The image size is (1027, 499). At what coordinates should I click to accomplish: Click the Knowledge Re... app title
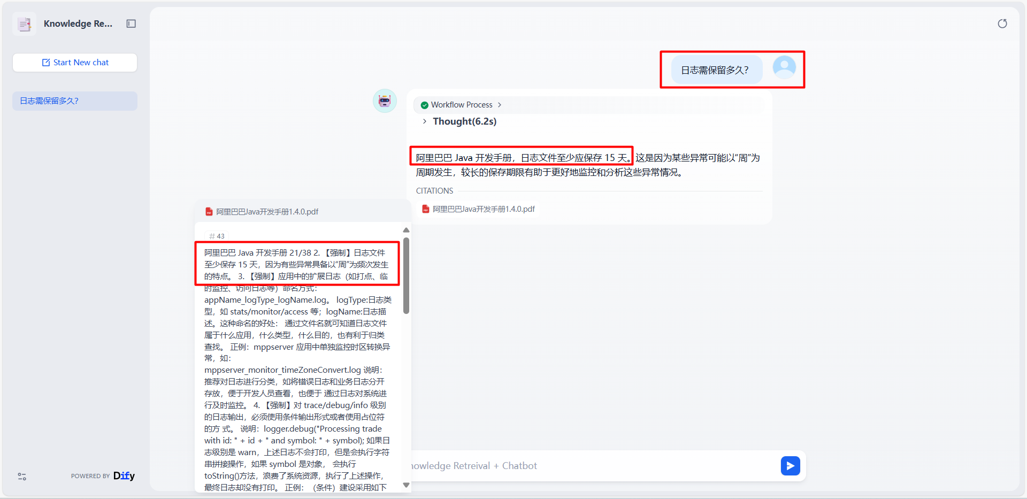tap(78, 24)
